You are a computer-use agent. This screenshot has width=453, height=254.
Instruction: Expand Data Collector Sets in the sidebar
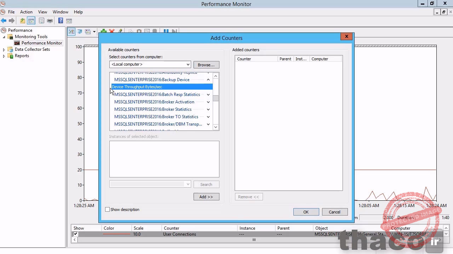click(x=4, y=49)
